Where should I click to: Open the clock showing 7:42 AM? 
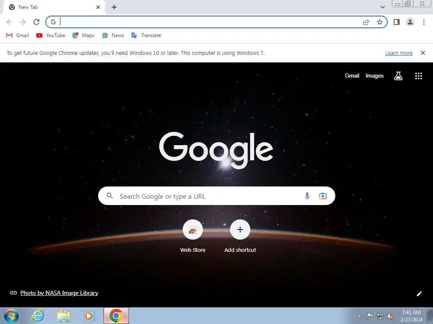coord(411,316)
